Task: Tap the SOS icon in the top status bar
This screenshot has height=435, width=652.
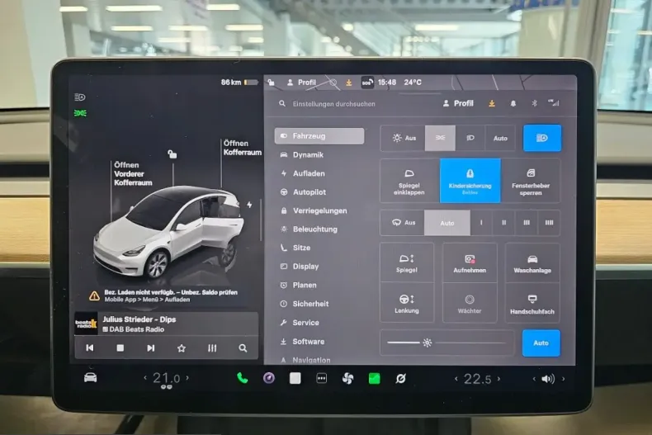Action: 367,83
